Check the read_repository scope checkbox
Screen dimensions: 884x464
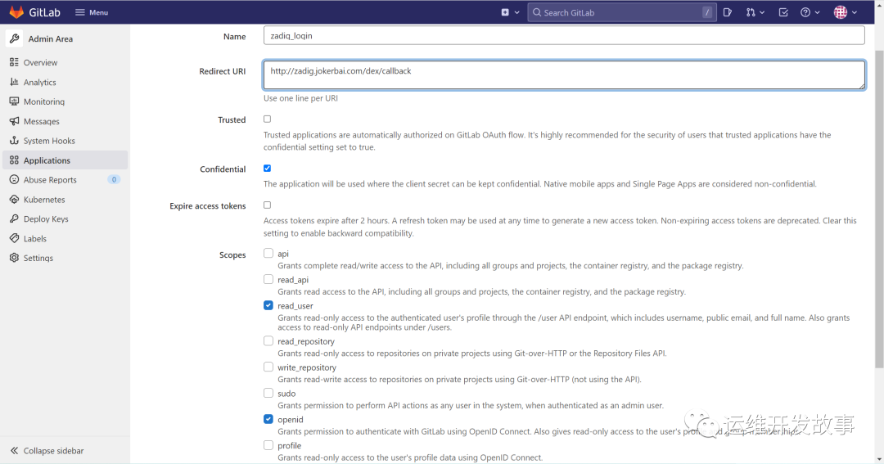(268, 340)
